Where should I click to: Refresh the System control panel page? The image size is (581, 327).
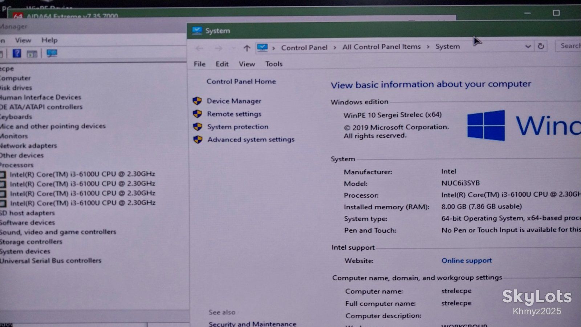[541, 46]
